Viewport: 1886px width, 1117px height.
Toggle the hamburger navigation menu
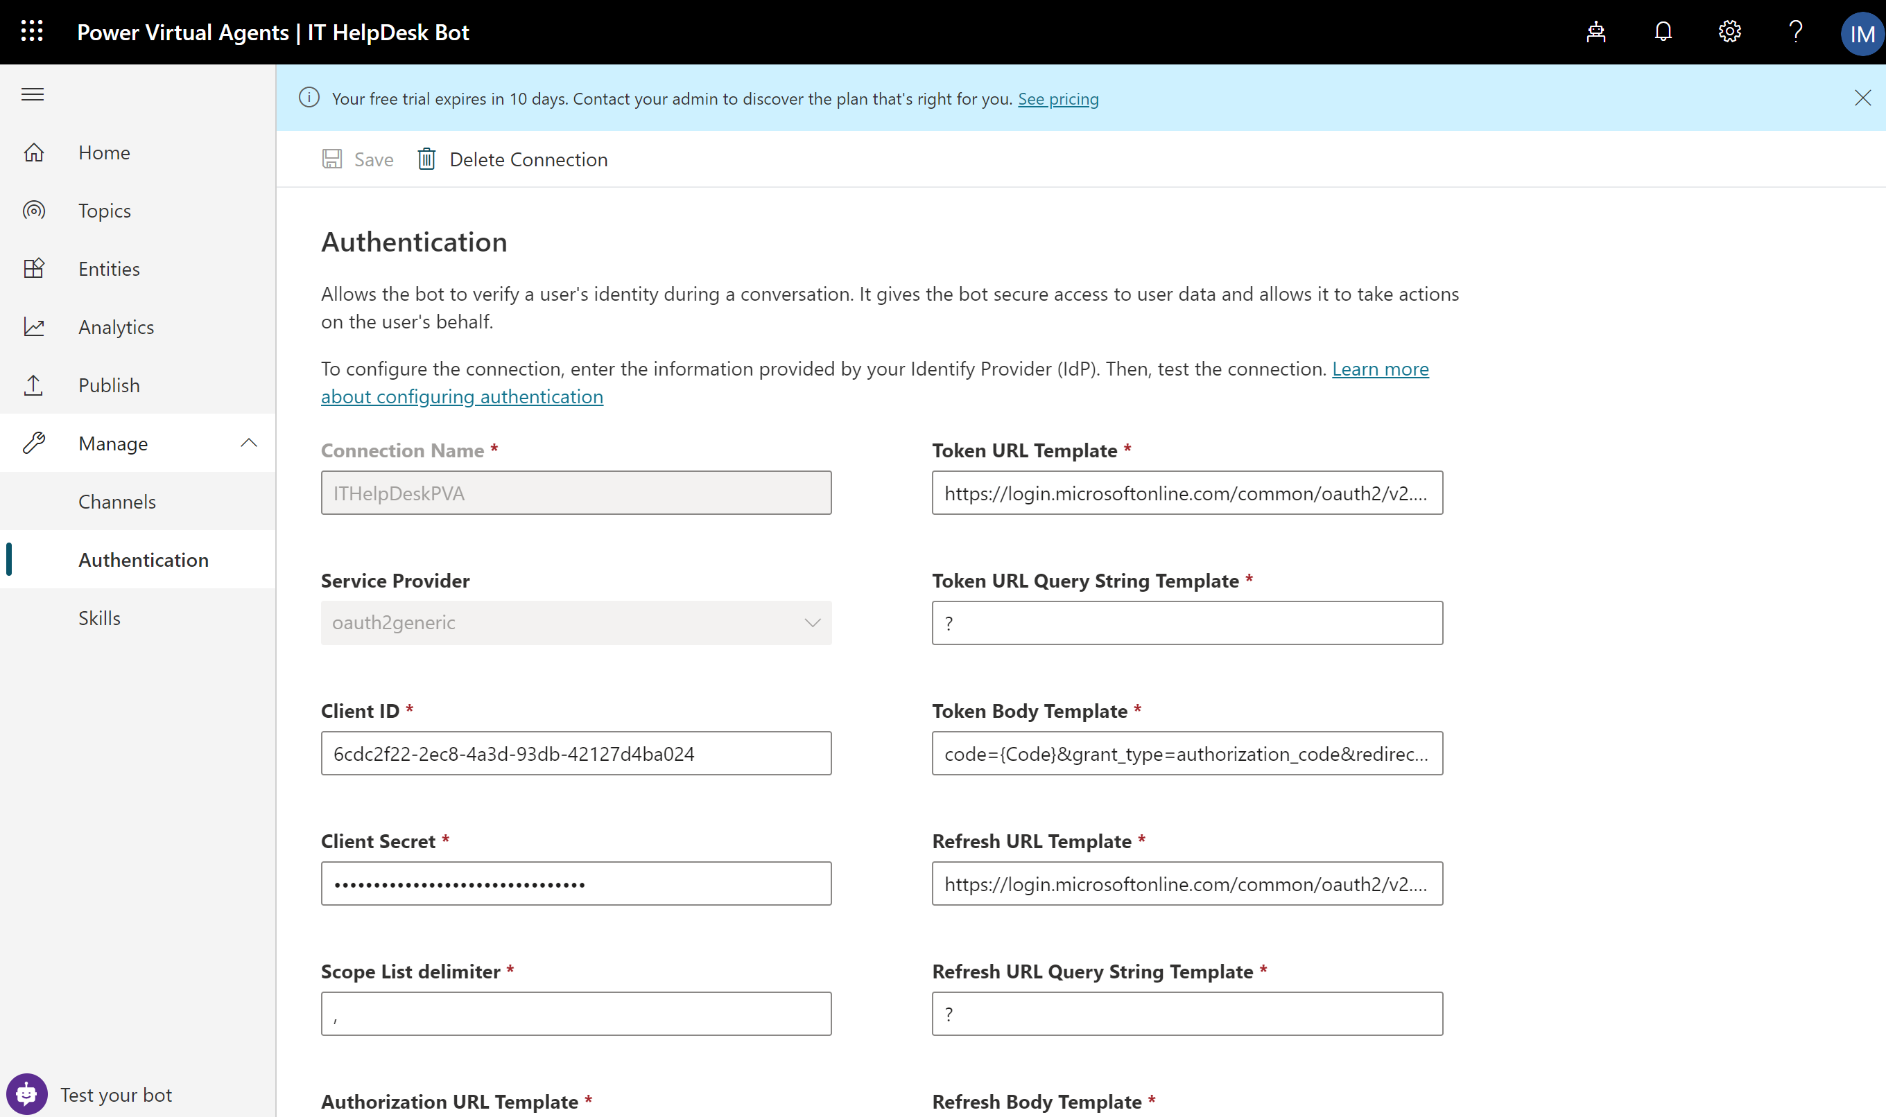tap(33, 94)
